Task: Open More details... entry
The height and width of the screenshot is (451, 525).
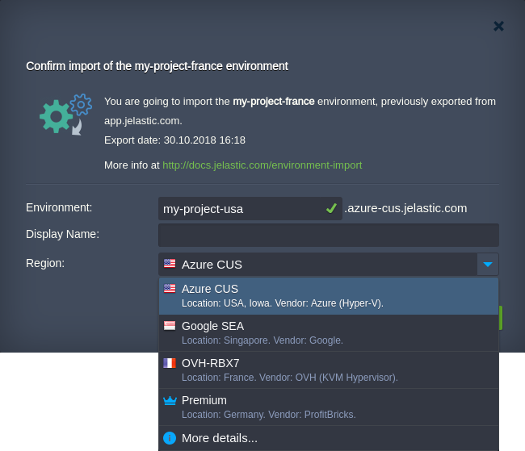Action: click(x=329, y=438)
